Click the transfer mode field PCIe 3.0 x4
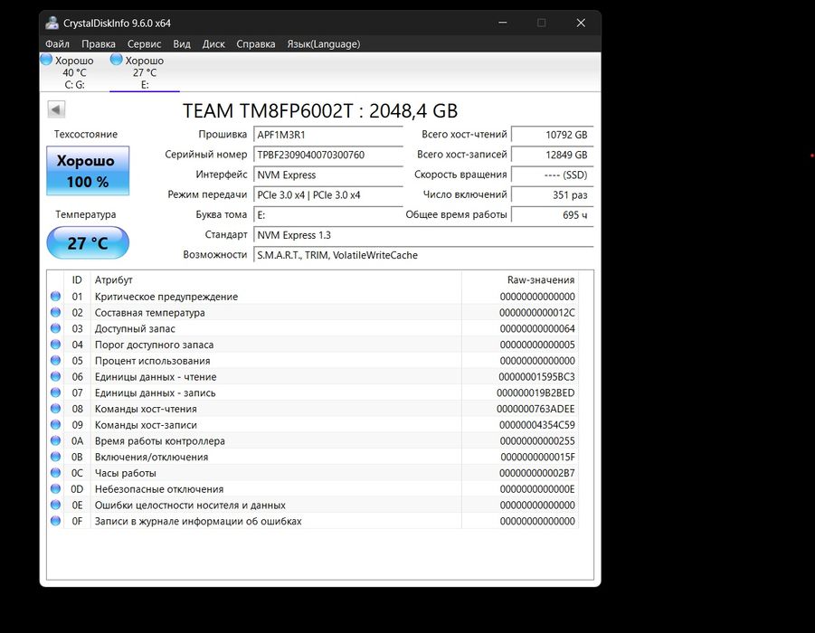Image resolution: width=815 pixels, height=633 pixels. [328, 195]
